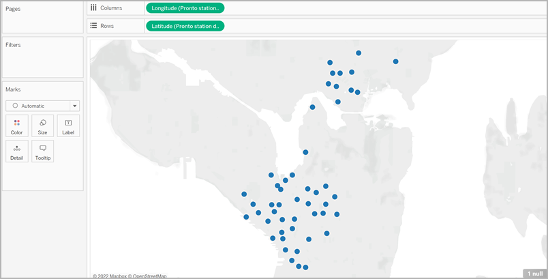This screenshot has height=279, width=548.
Task: Click the Label button in Marks card
Action: pyautogui.click(x=68, y=126)
